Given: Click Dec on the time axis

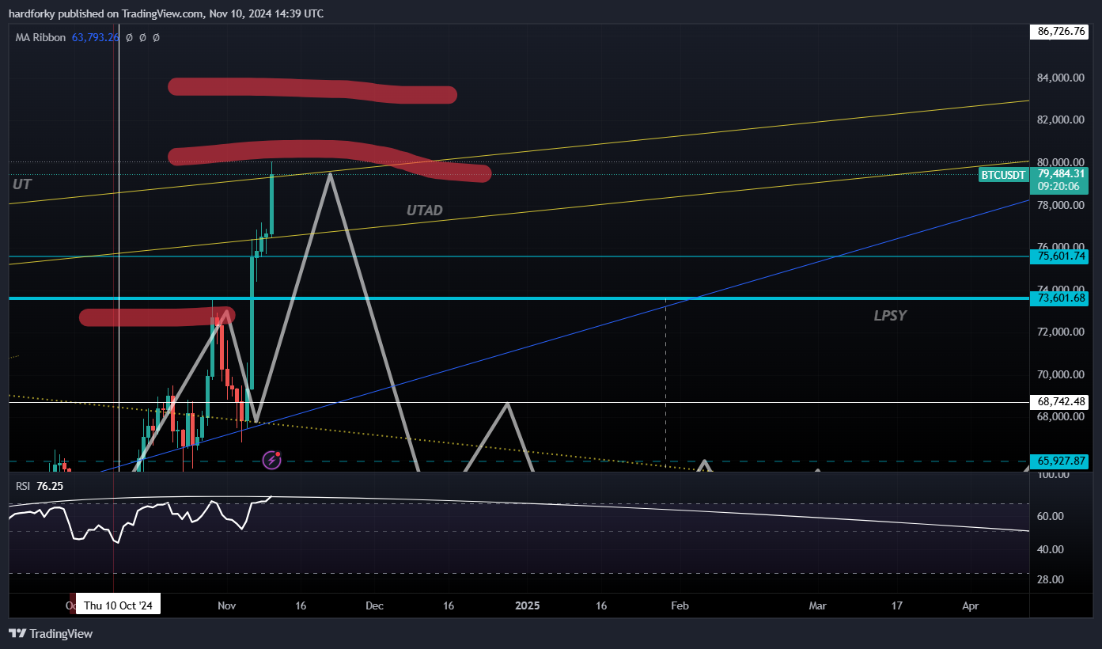Looking at the screenshot, I should (x=374, y=605).
